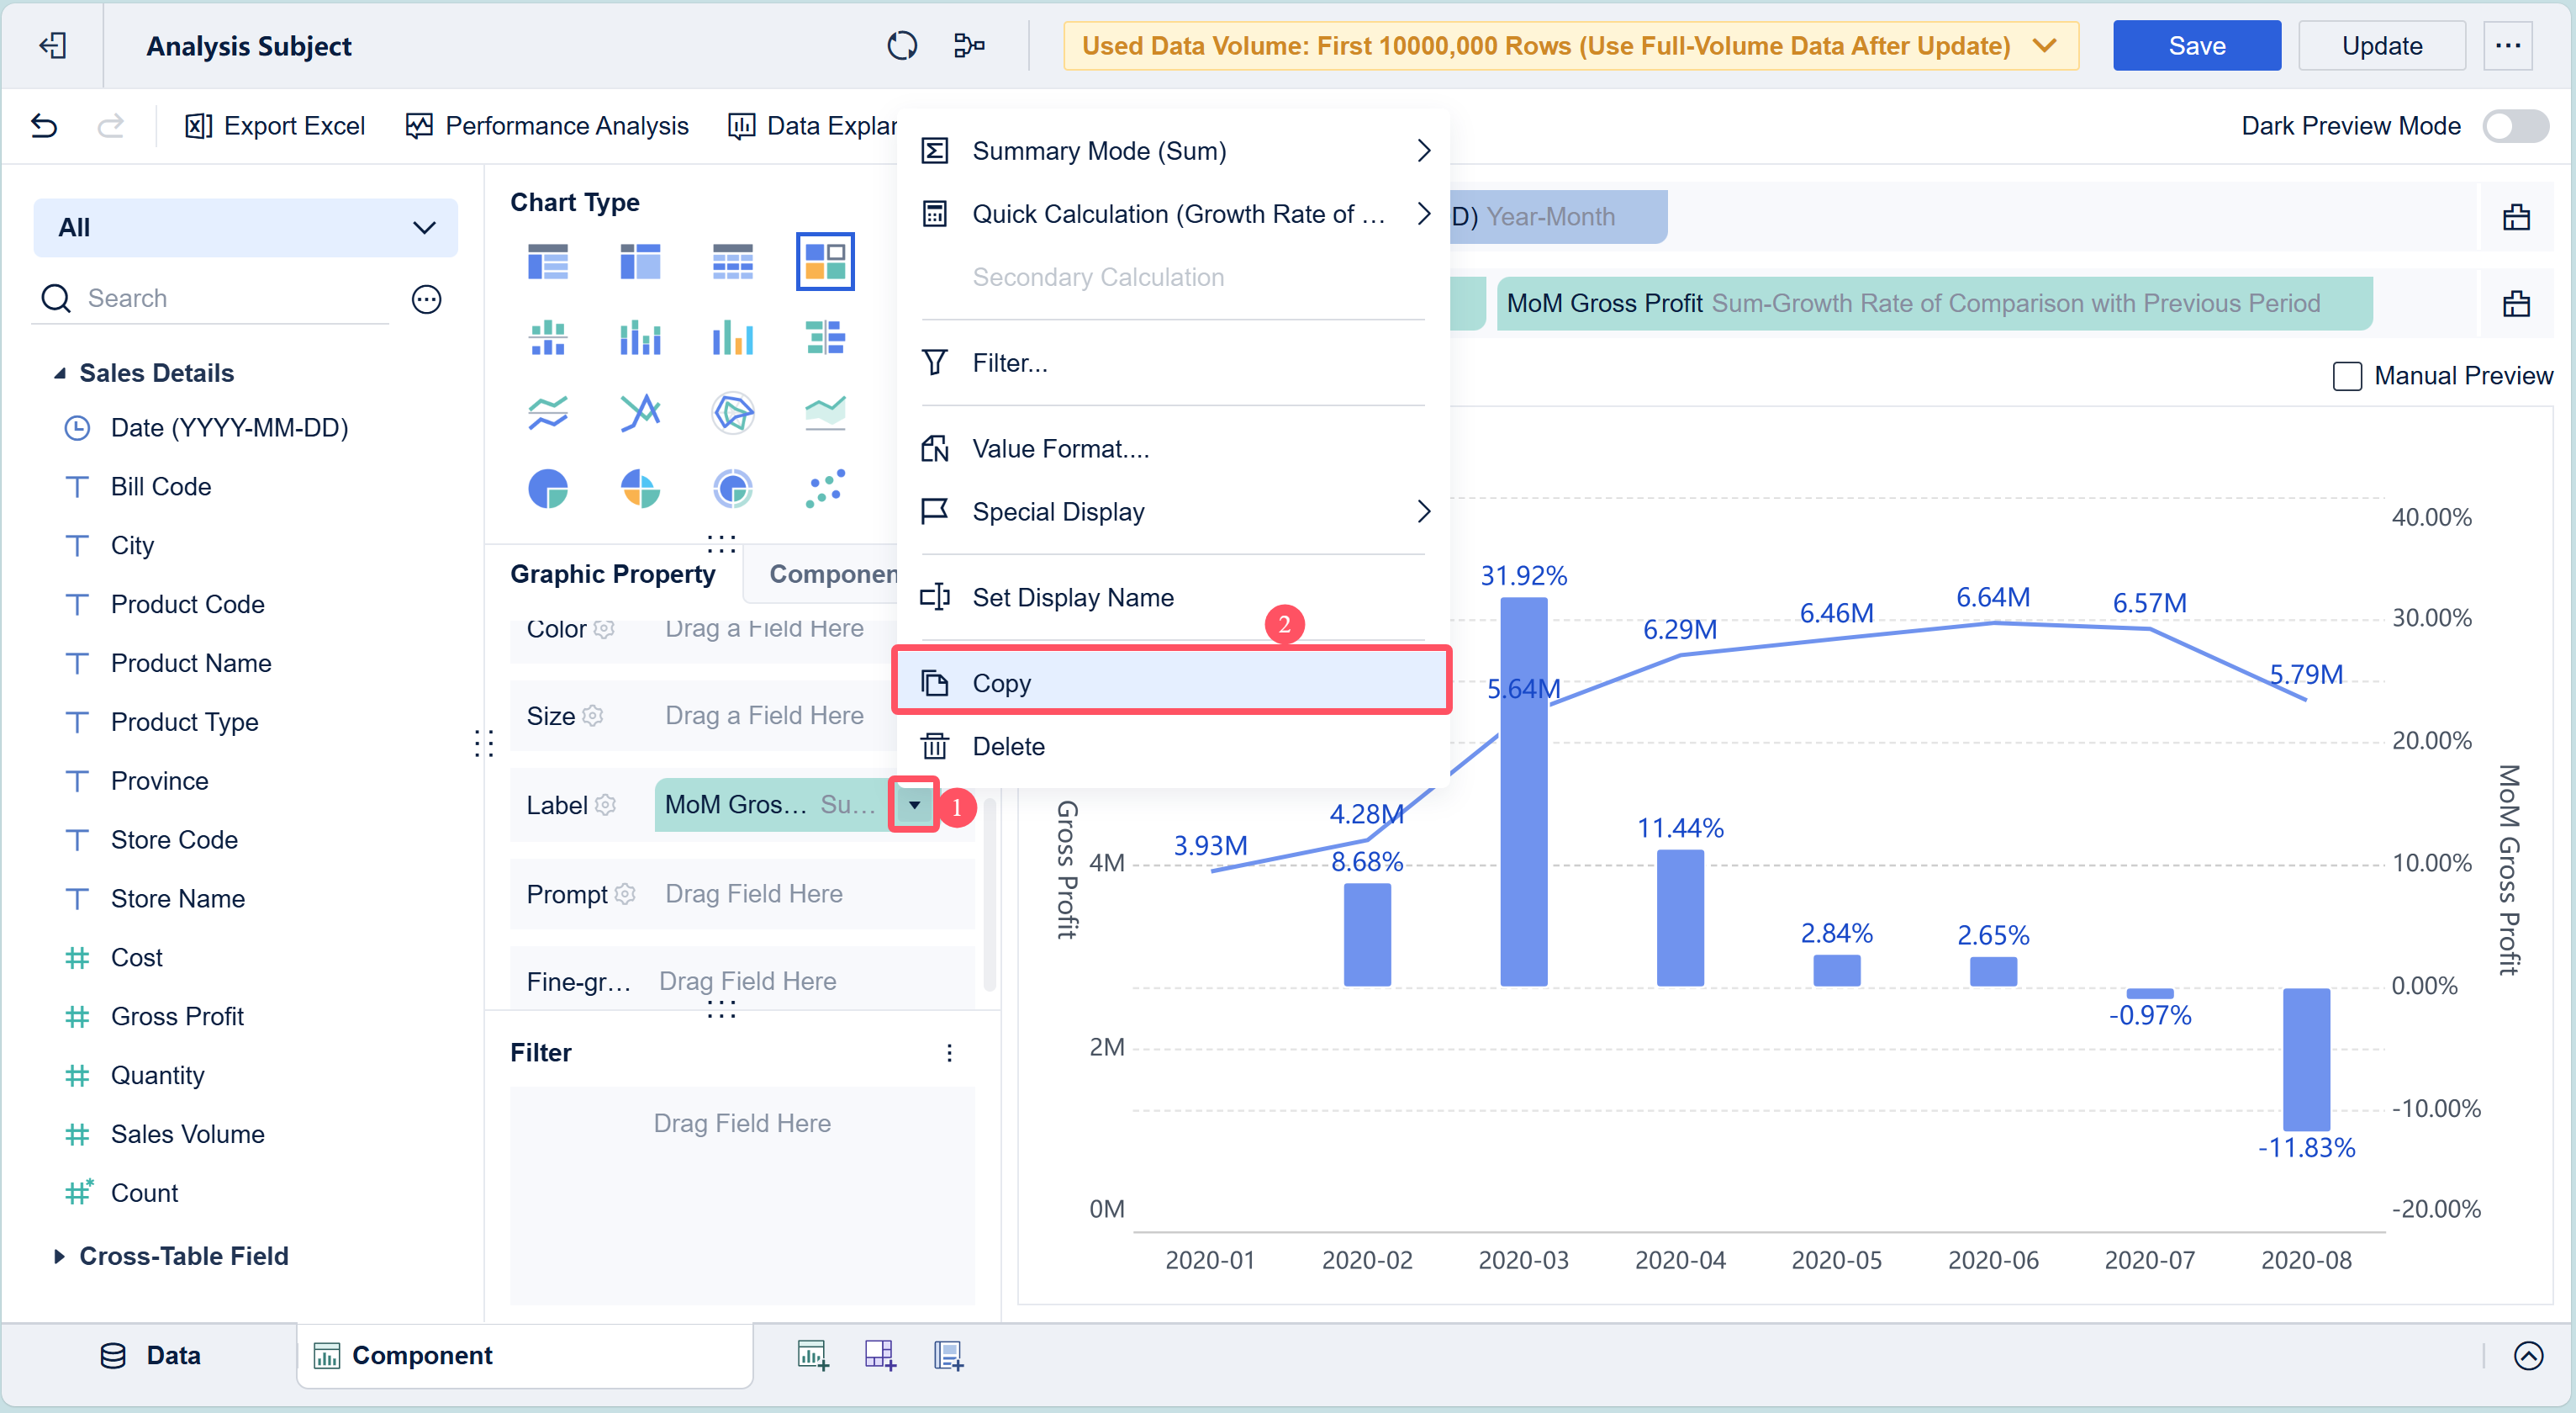Collapse the Sales Details tree group

click(x=59, y=373)
